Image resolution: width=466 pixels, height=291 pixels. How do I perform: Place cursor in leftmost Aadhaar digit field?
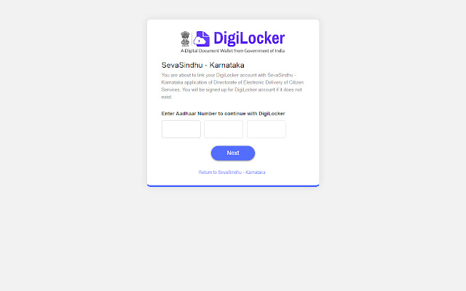[181, 129]
